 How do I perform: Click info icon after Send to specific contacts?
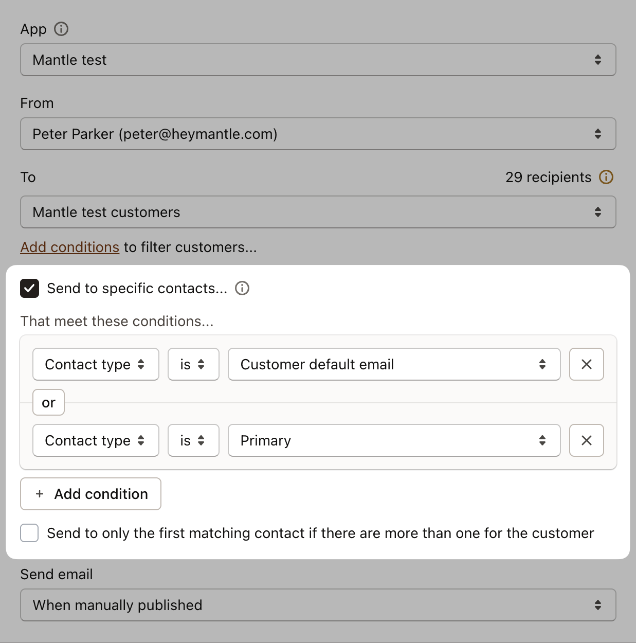click(242, 288)
